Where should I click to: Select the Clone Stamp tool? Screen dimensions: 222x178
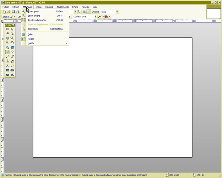pyautogui.click(x=7, y=61)
